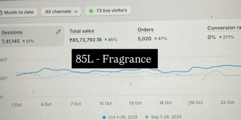Toggle the Sep 1–28, 2025 legend series
The height and width of the screenshot is (120, 241).
click(163, 117)
